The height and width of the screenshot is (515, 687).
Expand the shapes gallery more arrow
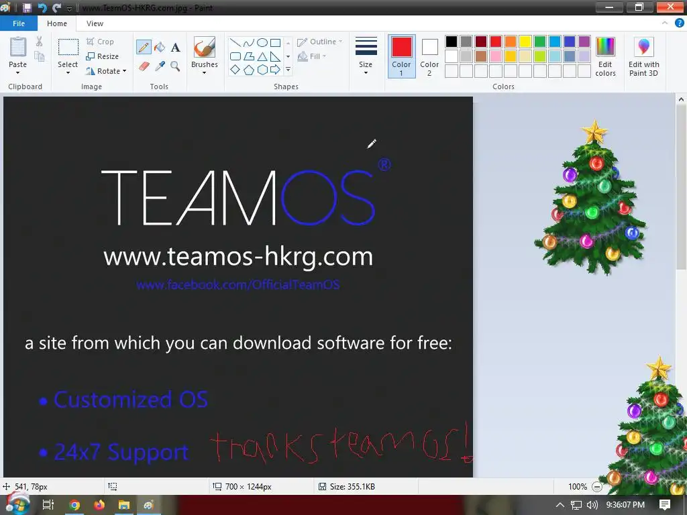(x=288, y=70)
